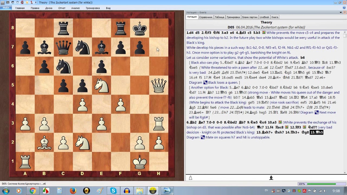Click the lightbulb hint icon in title bar
This screenshot has width=347, height=195.
pos(27,2)
